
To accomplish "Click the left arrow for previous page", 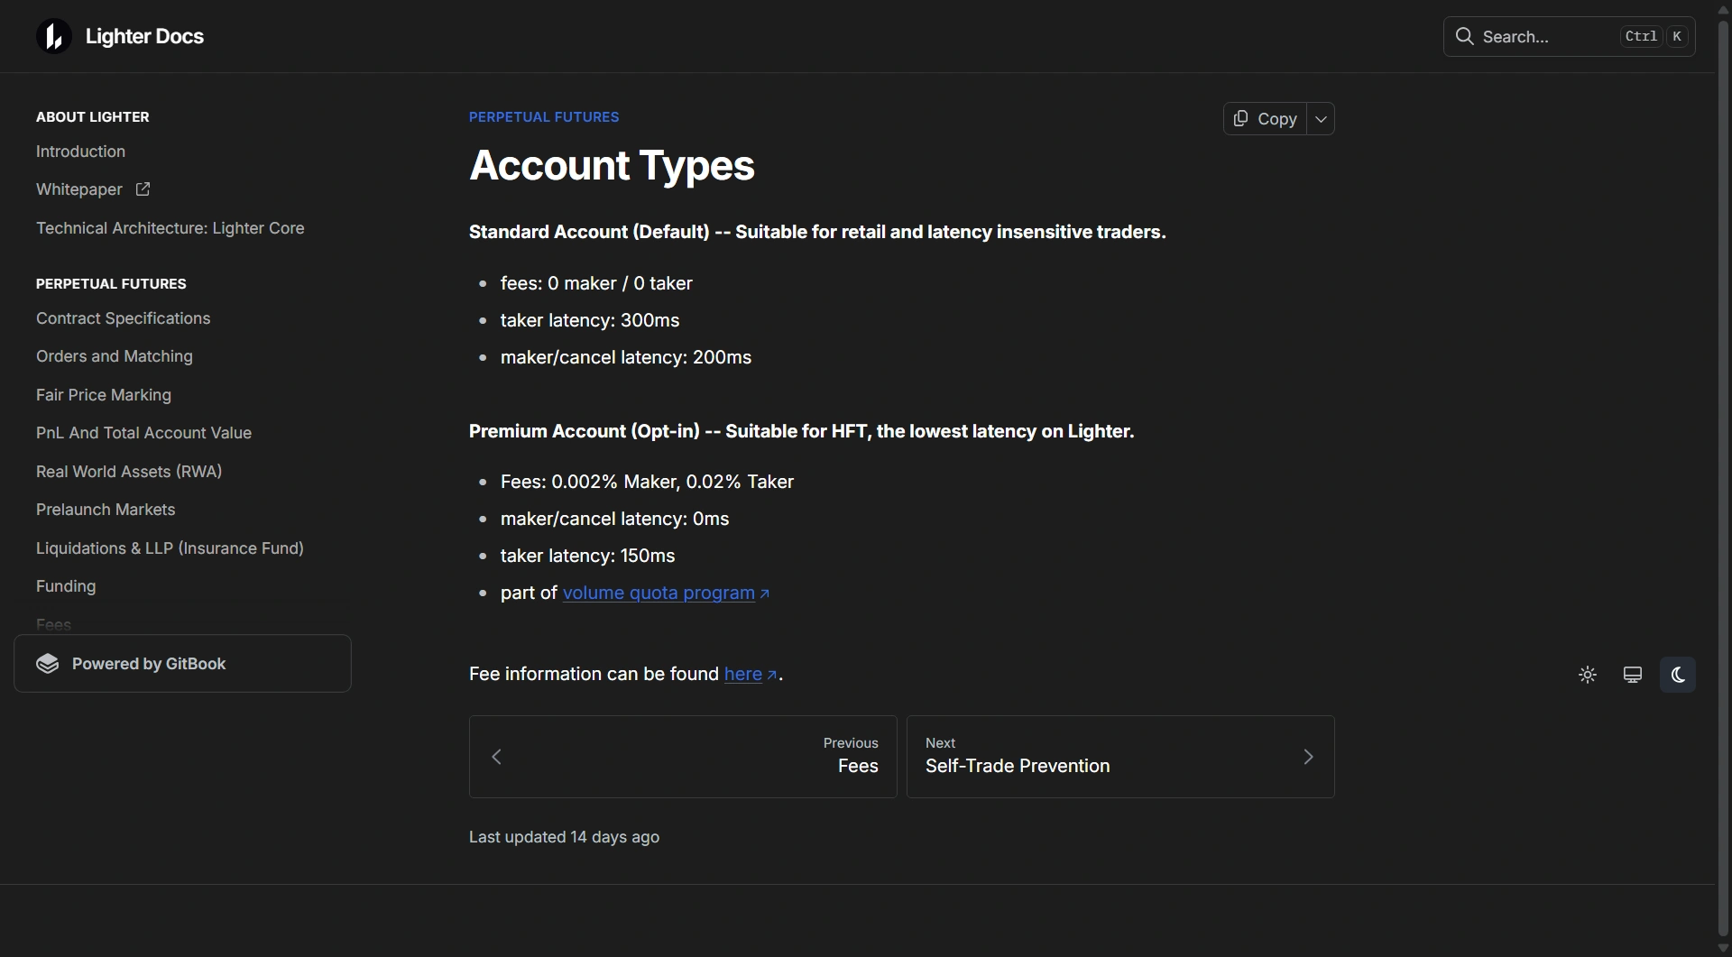I will (x=496, y=757).
